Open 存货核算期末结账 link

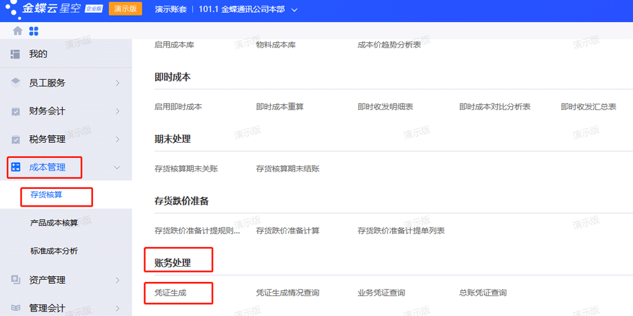(288, 169)
